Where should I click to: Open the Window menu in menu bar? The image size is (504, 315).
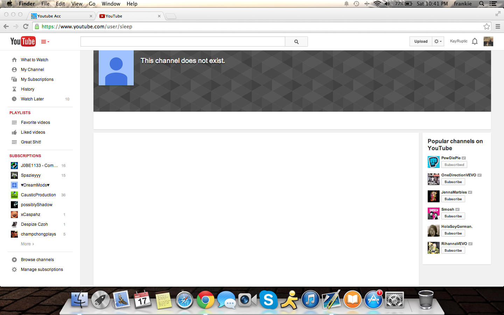111,4
